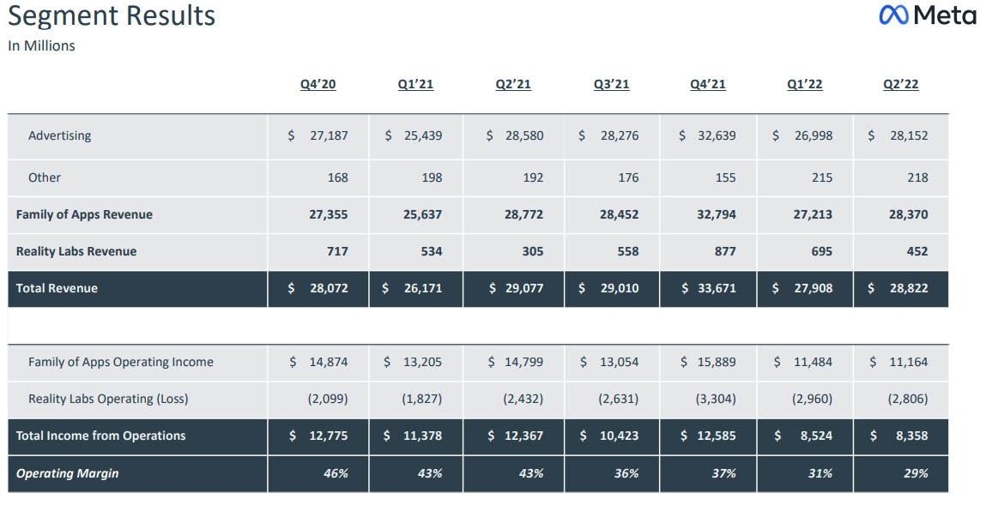Click the Segment Results title
The image size is (986, 505).
(x=112, y=15)
